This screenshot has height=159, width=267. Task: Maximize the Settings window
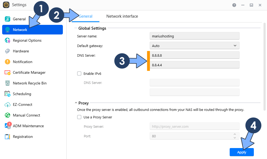[x=251, y=5]
